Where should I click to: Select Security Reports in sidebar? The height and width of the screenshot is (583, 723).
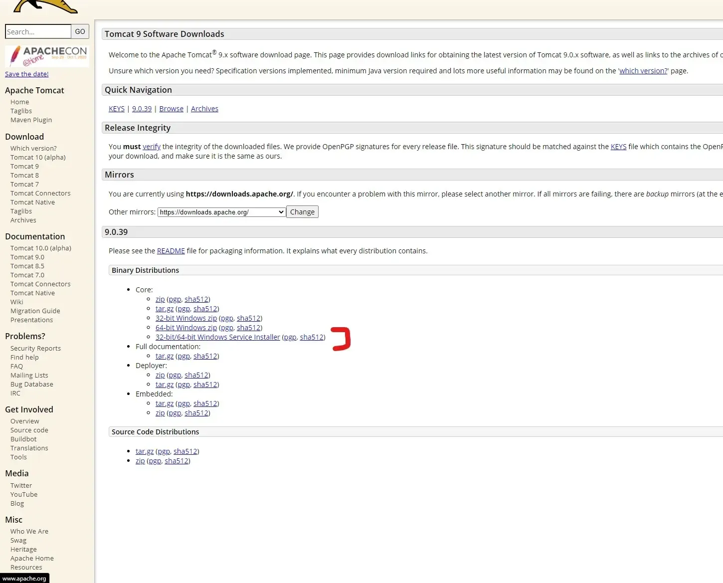[x=35, y=348]
